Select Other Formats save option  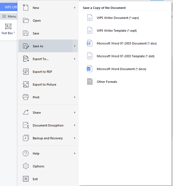pos(107,82)
